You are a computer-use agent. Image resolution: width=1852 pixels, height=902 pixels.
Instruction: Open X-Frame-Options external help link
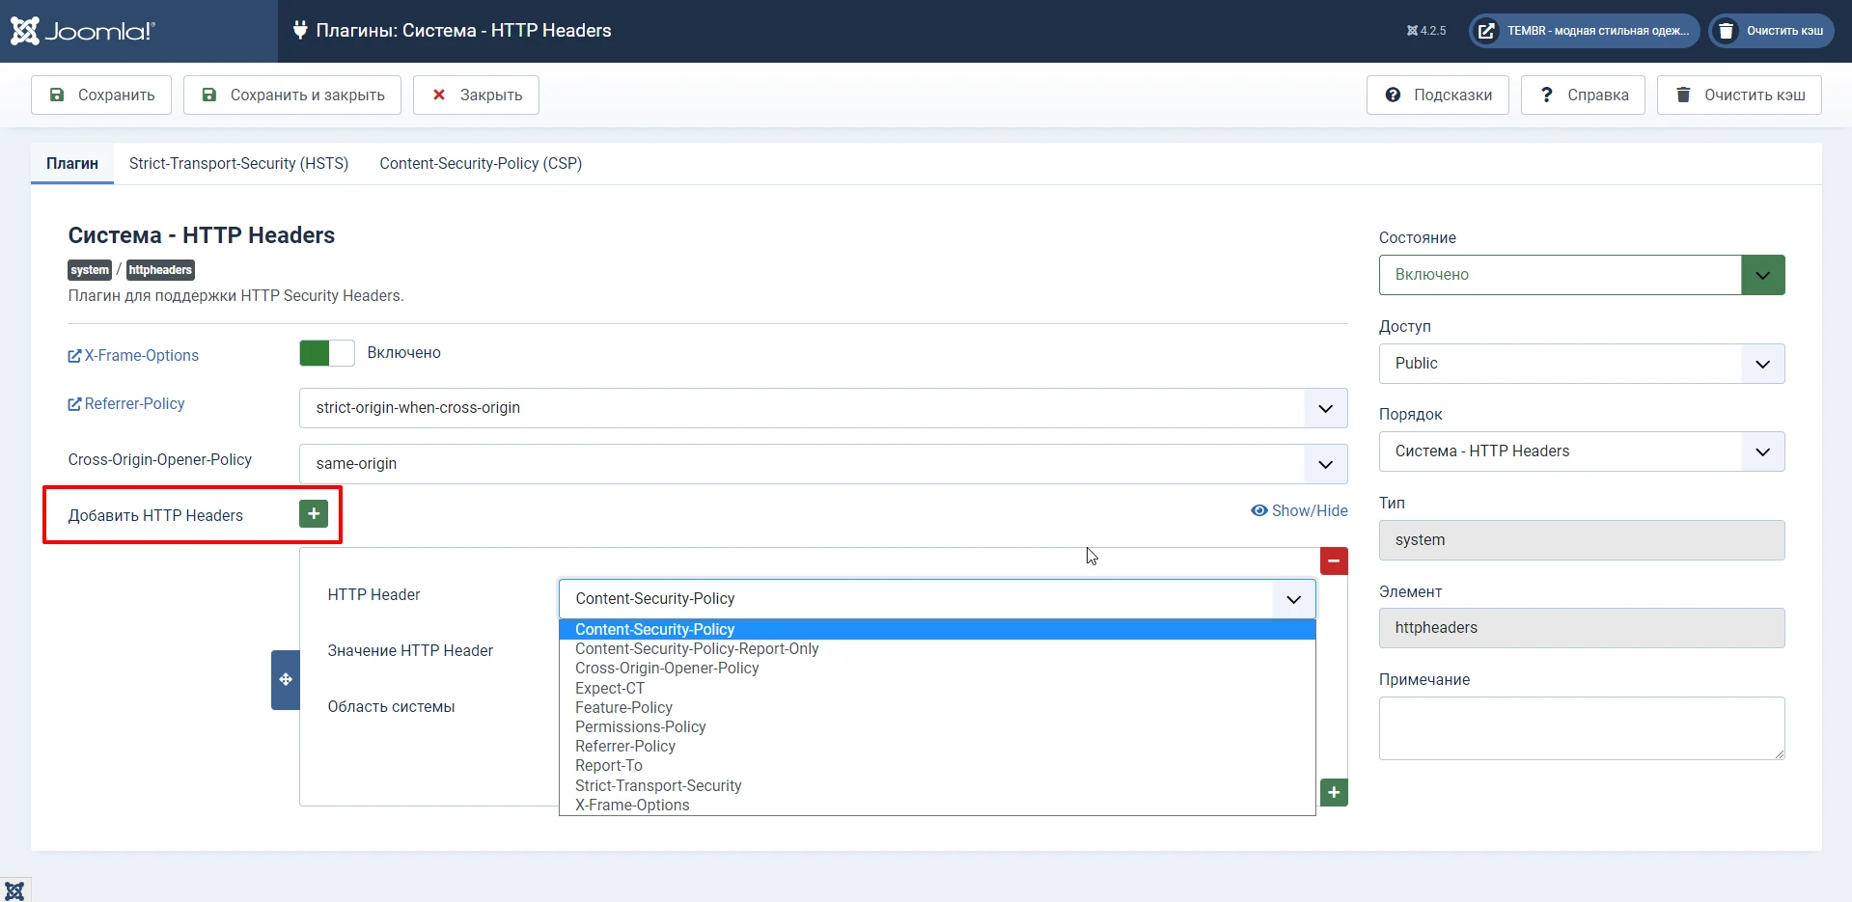click(x=133, y=356)
